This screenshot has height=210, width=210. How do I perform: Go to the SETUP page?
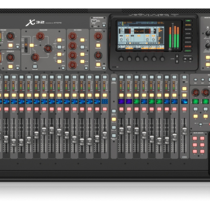click(188, 33)
